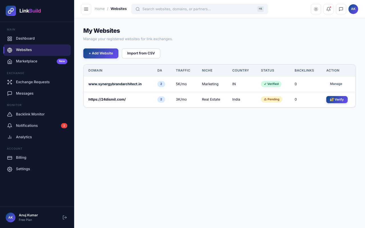Screen dimensions: 365x228
Task: Click the Exchange Requests arrows icon
Action: pos(10,82)
